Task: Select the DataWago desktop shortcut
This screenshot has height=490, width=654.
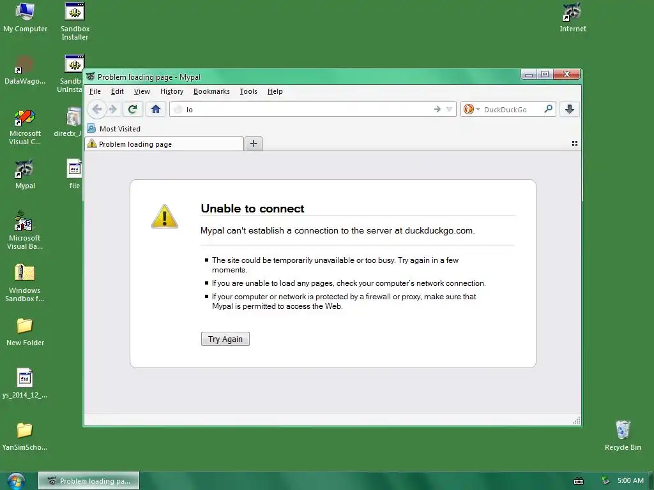Action: pyautogui.click(x=25, y=70)
